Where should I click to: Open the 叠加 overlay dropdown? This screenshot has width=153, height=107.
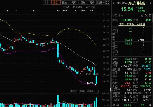[65, 2]
